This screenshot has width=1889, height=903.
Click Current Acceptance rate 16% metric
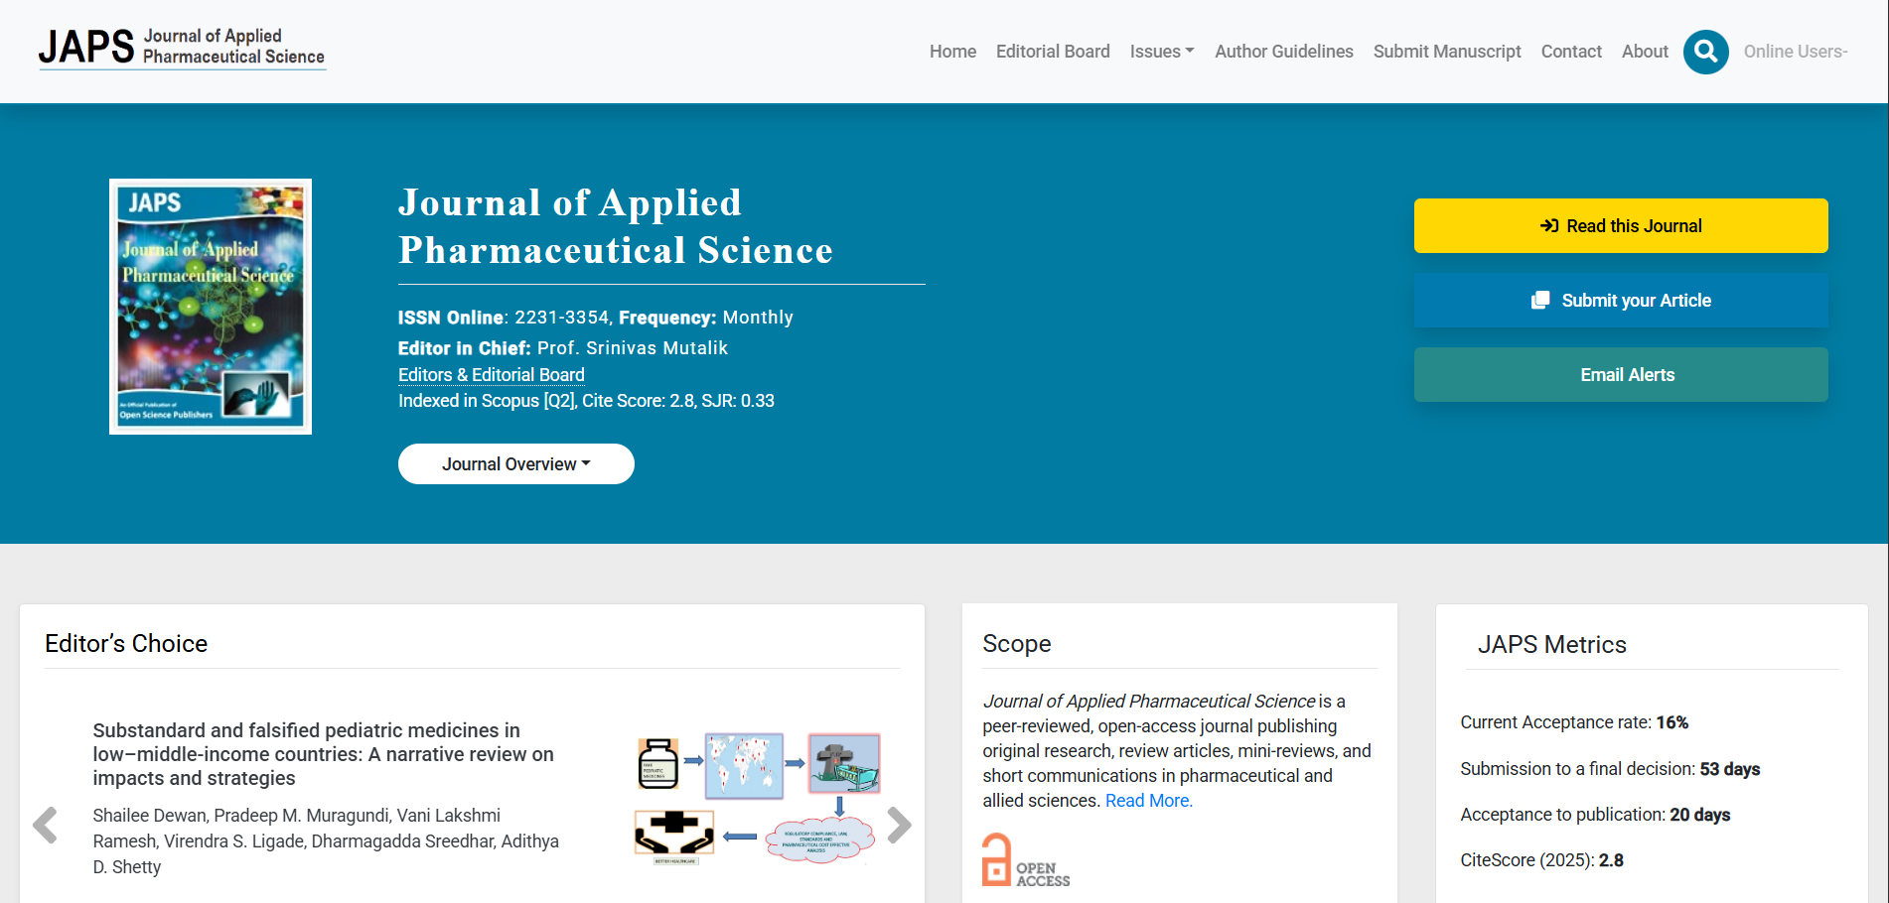click(x=1574, y=722)
